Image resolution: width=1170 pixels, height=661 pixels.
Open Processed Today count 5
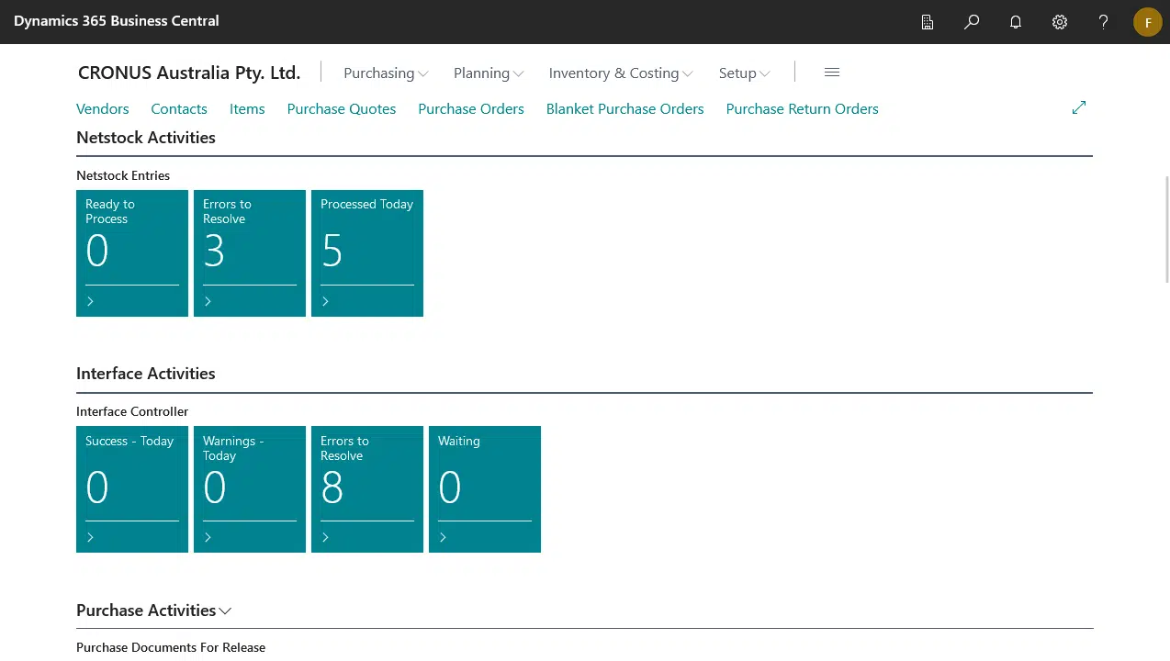pyautogui.click(x=332, y=251)
